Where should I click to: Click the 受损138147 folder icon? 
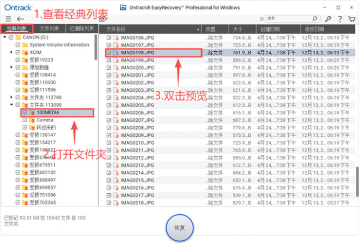pyautogui.click(x=25, y=135)
